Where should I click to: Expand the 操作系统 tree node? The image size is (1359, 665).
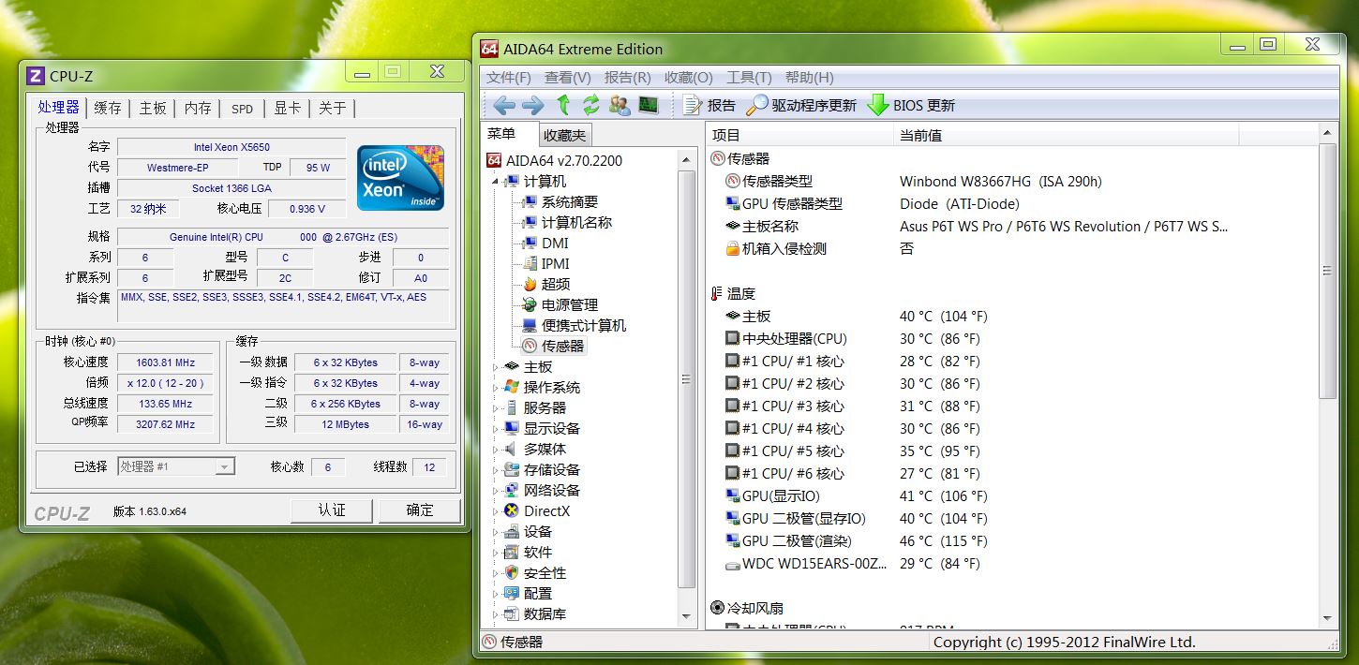coord(496,387)
